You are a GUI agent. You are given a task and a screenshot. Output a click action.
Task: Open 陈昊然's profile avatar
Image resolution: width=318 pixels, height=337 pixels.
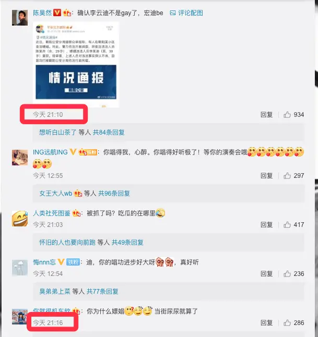(20, 18)
